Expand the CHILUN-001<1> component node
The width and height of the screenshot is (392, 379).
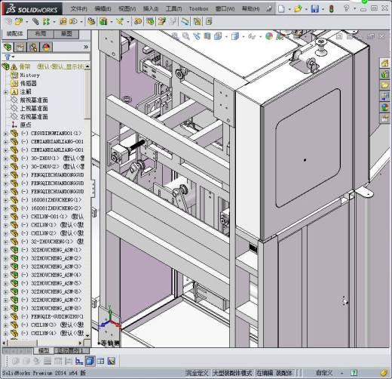5,217
